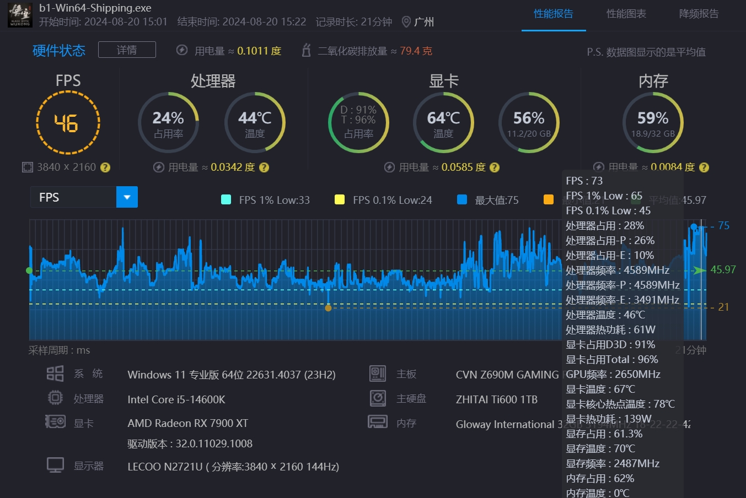
Task: Click the 内存 memory module icon in list
Action: pyautogui.click(x=378, y=422)
